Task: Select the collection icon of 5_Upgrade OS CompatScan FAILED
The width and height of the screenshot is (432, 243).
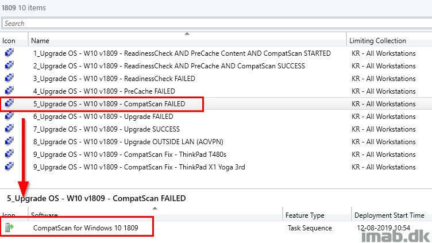Action: [9, 103]
